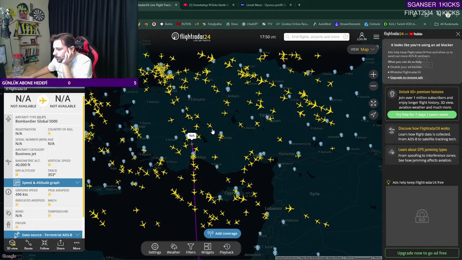Open Learn about GPS jamming types card
The width and height of the screenshot is (462, 260).
point(422,155)
